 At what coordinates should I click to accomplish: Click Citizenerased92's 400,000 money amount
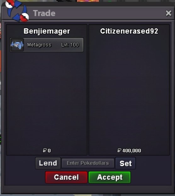pos(132,150)
